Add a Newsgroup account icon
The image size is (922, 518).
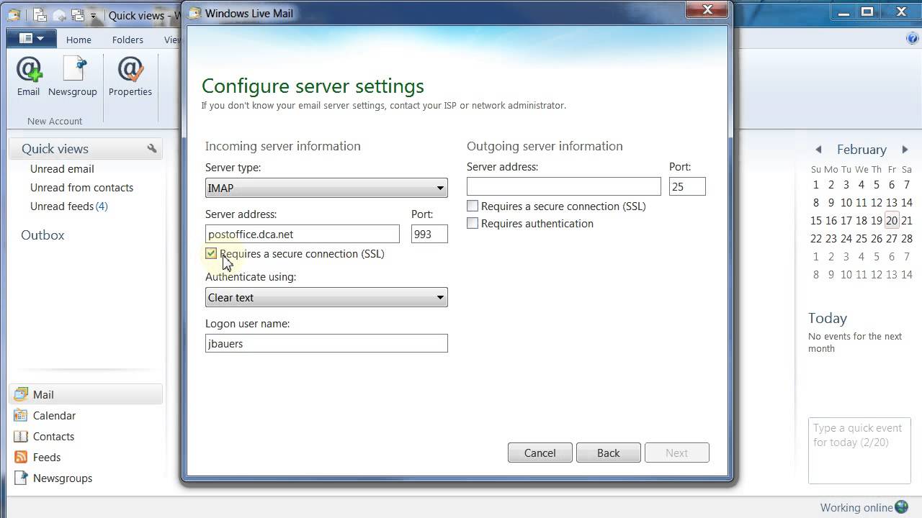(73, 76)
